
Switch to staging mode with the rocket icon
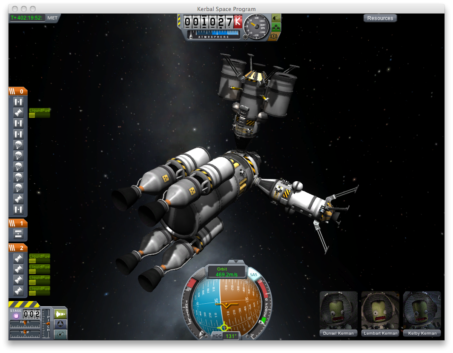coord(60,314)
